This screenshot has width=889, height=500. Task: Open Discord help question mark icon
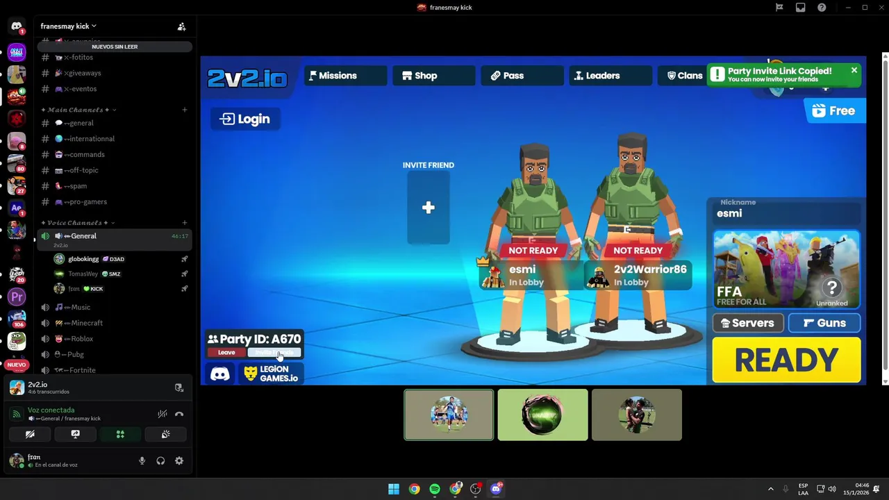[x=822, y=8]
